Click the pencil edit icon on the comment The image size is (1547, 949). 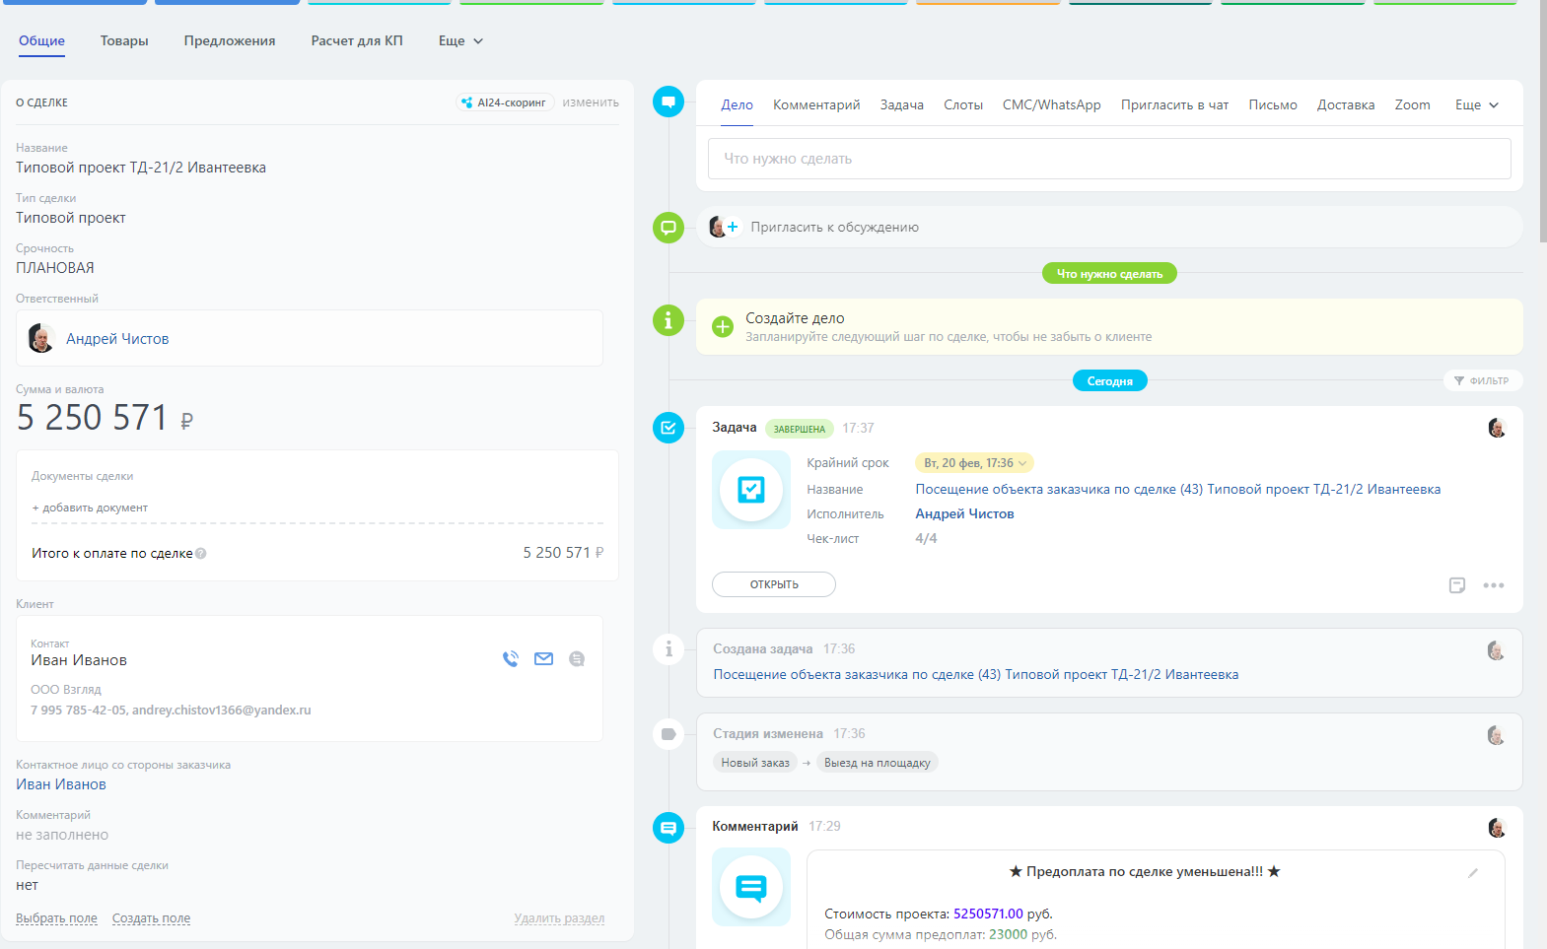[1473, 873]
